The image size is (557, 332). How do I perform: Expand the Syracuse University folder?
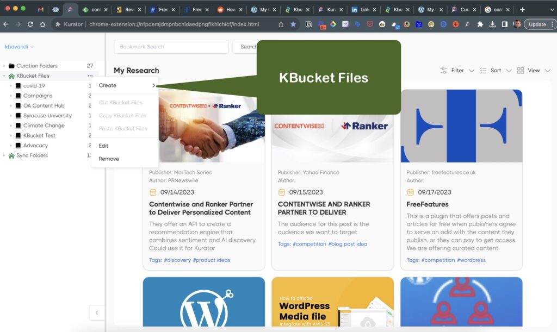[x=11, y=116]
